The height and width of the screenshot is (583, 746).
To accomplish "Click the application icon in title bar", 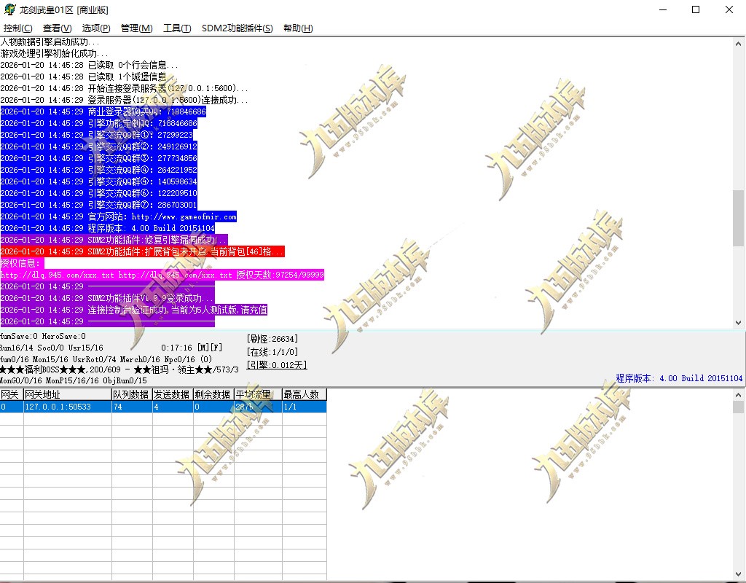I will pyautogui.click(x=9, y=9).
